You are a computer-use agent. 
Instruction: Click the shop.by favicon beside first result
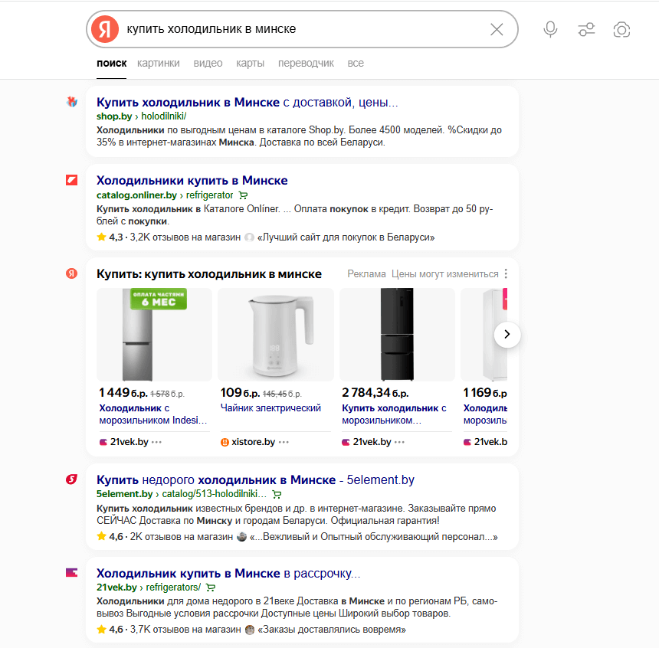[72, 102]
